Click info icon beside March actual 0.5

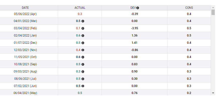pyautogui.click(x=83, y=21)
